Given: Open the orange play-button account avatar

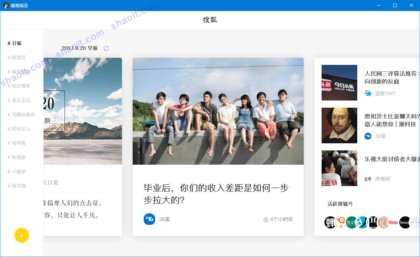Looking at the screenshot, I should 341,222.
